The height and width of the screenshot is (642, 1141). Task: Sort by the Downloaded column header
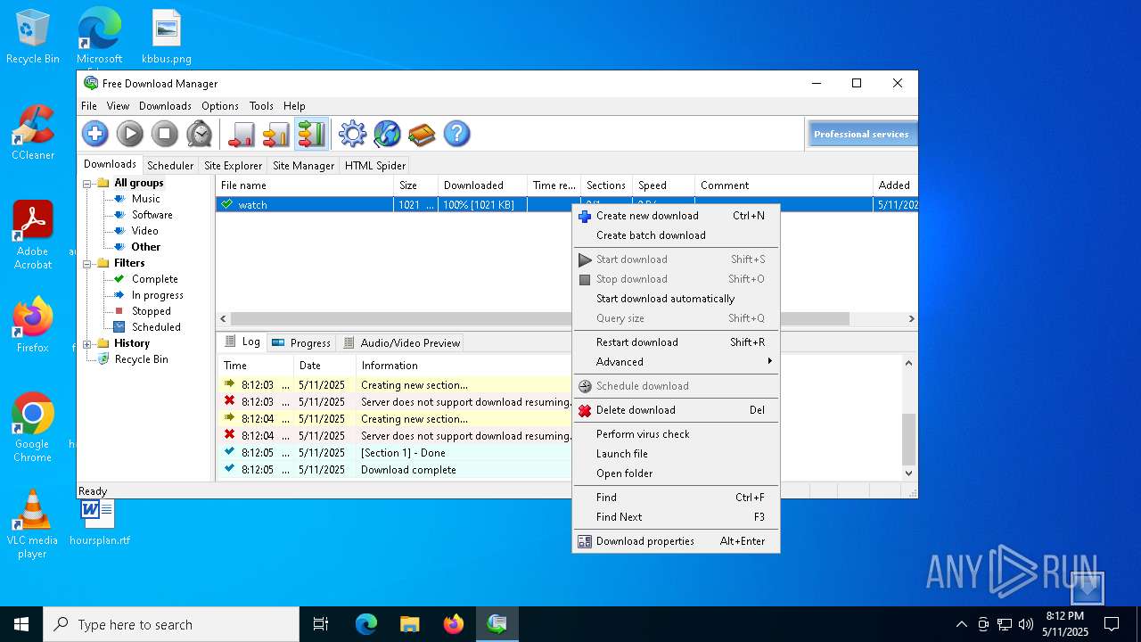[x=482, y=185]
